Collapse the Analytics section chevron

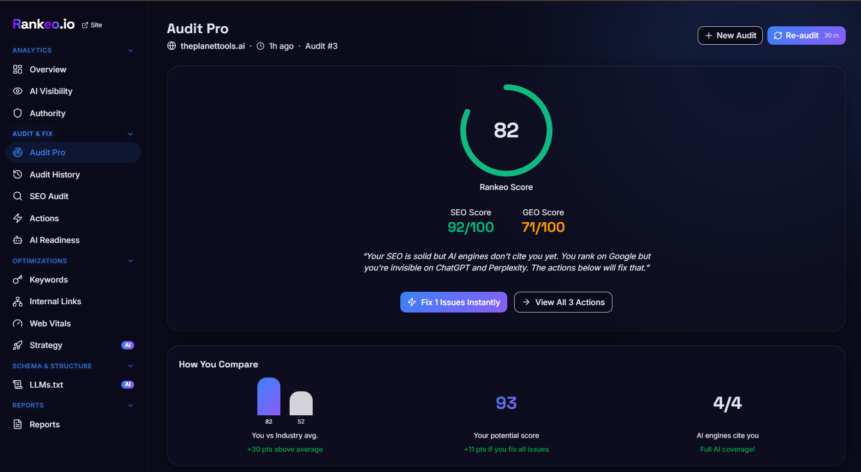131,50
